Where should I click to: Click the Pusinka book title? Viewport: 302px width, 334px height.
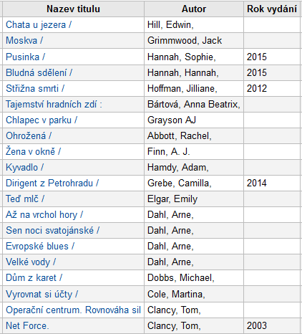(x=25, y=57)
